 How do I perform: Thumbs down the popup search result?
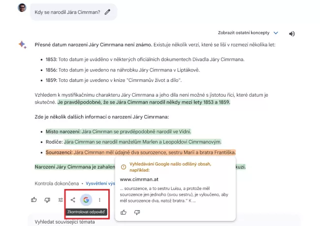pyautogui.click(x=137, y=212)
